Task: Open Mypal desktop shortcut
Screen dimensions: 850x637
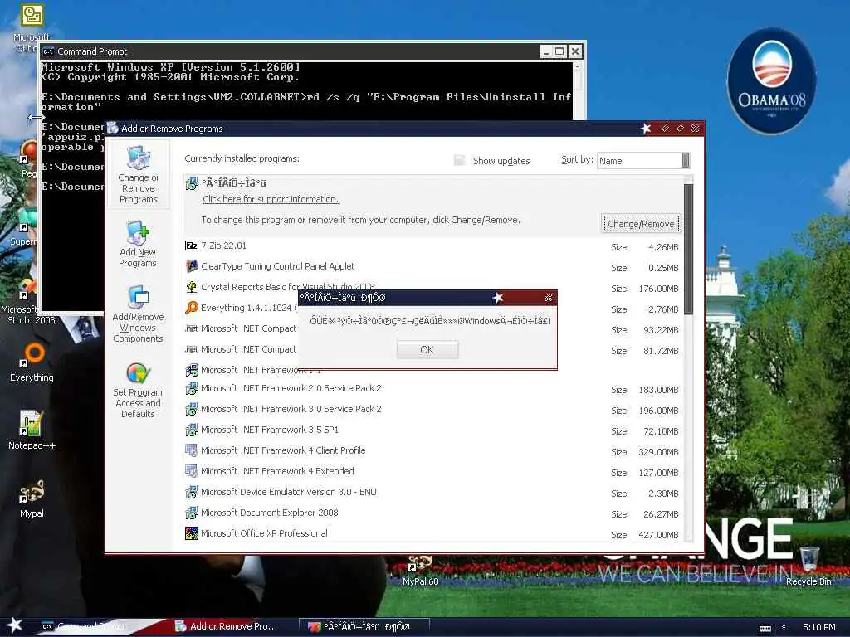Action: click(x=32, y=498)
